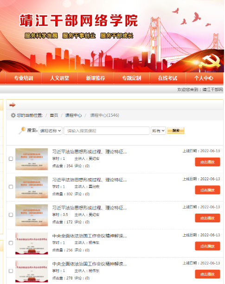Image resolution: width=225 pixels, height=284 pixels.
Task: Click 课程中心 breadcrumb link
Action: [73, 115]
